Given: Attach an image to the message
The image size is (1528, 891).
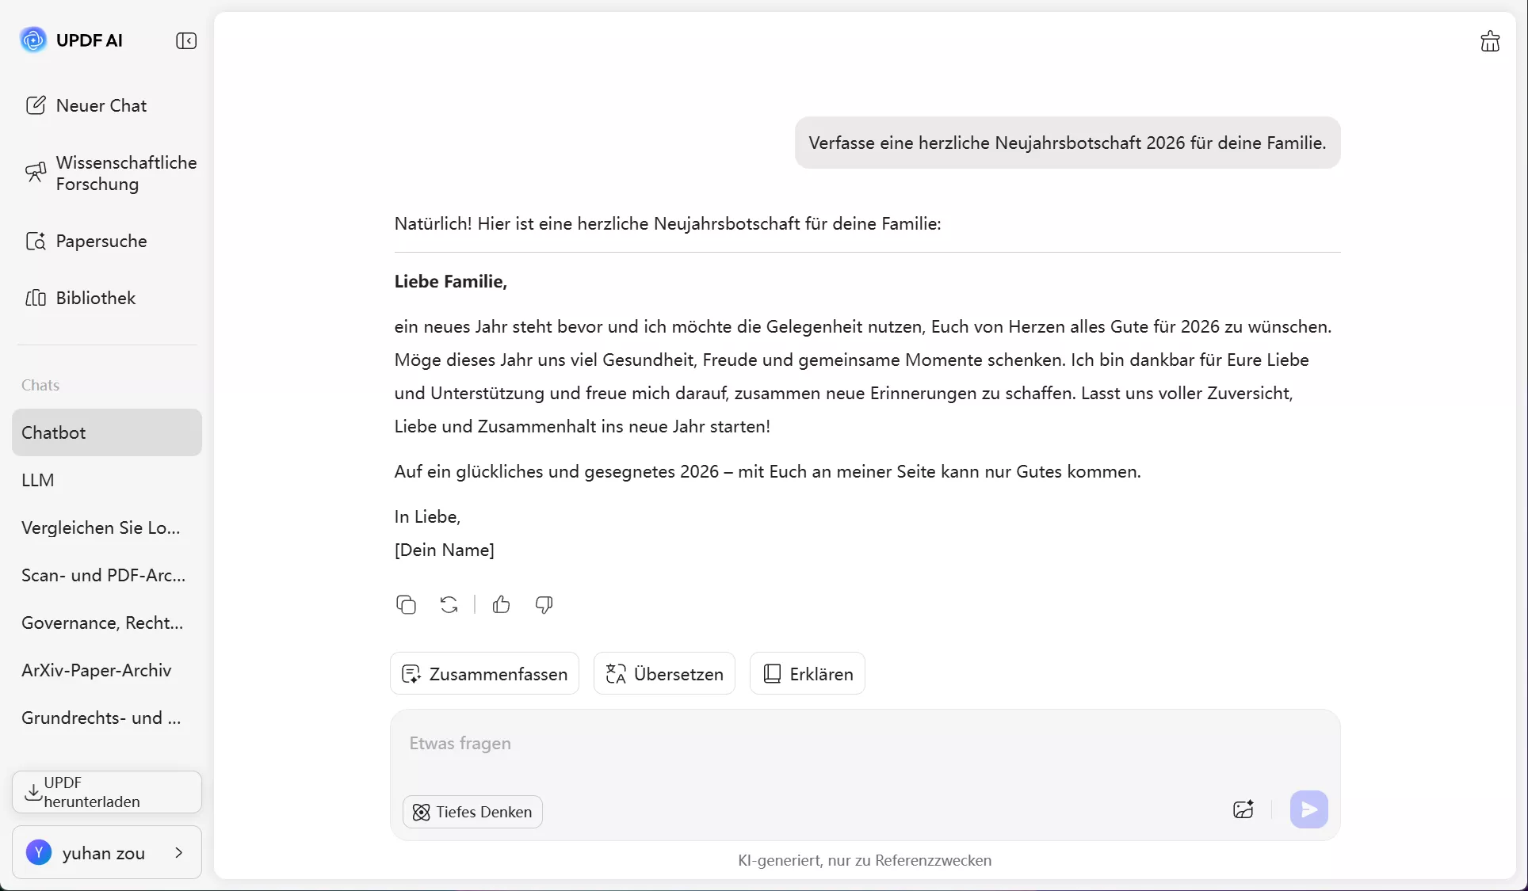Looking at the screenshot, I should click(x=1243, y=809).
